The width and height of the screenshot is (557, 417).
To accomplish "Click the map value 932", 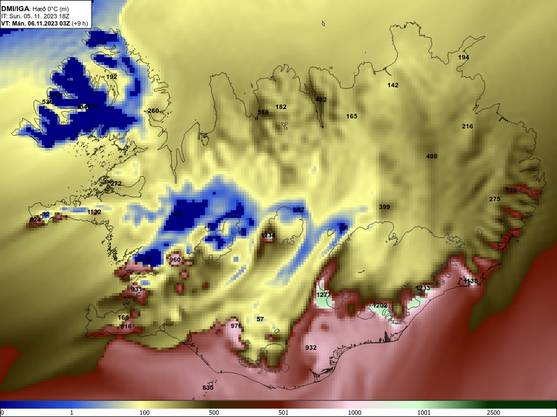I will tap(311, 348).
